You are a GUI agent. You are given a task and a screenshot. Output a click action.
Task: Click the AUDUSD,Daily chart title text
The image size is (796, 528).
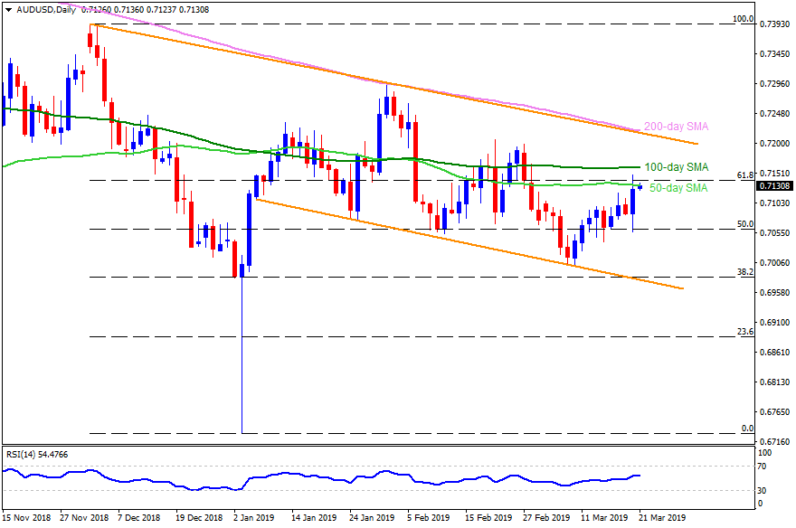(40, 8)
